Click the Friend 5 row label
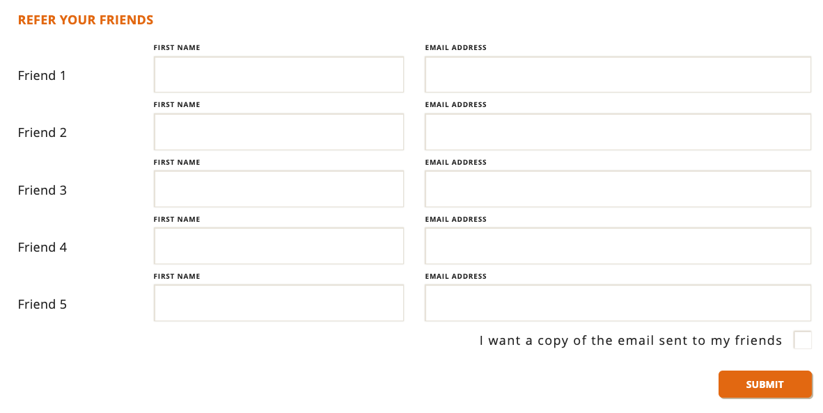 [42, 305]
